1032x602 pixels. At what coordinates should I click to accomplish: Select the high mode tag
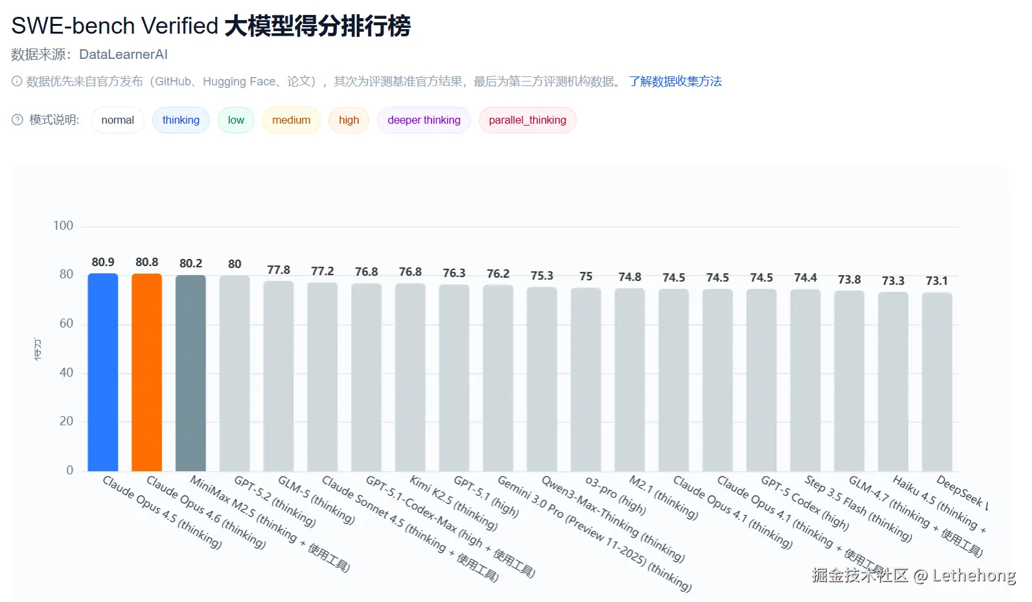349,120
